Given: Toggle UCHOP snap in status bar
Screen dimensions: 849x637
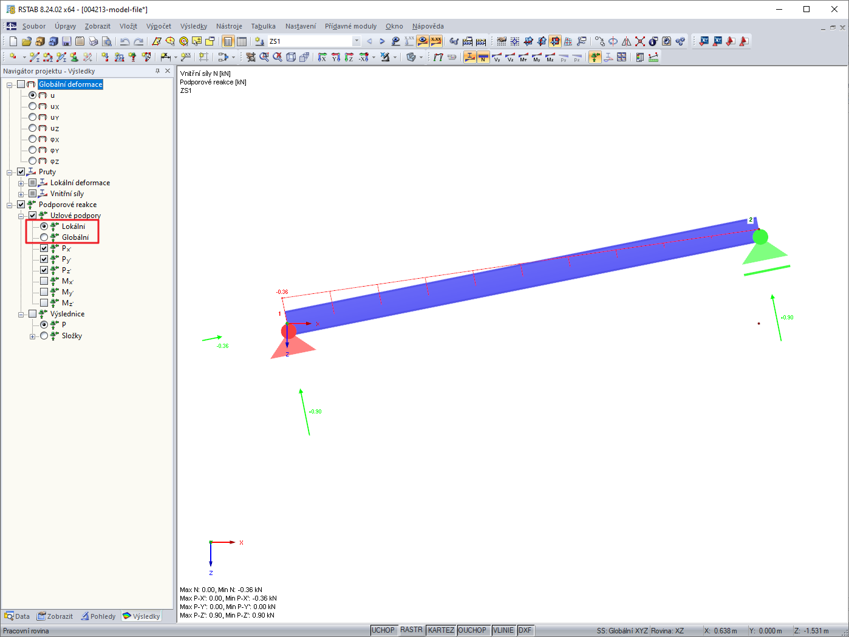Looking at the screenshot, I should 383,630.
